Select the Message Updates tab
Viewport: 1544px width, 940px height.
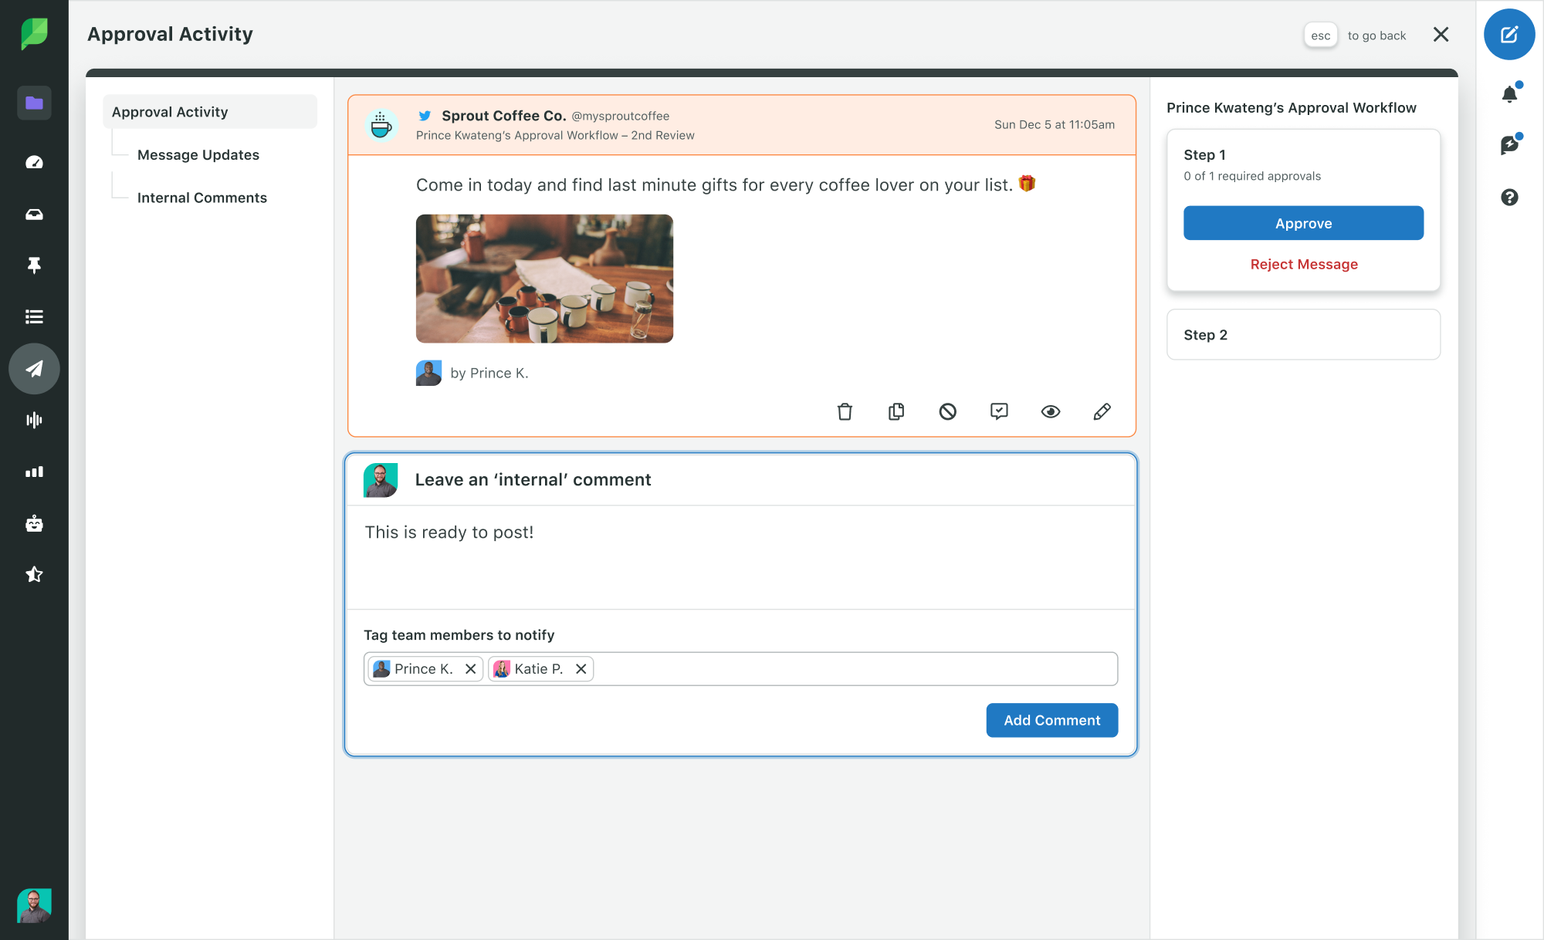198,154
